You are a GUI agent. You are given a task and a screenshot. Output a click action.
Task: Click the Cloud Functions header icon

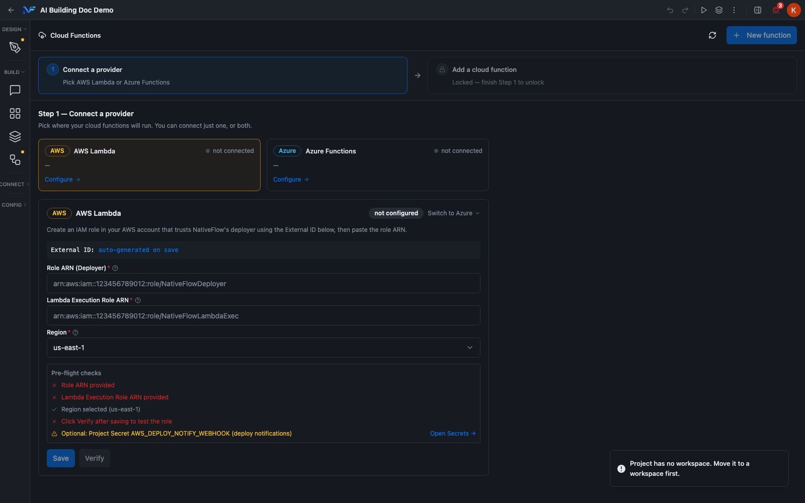[x=42, y=35]
